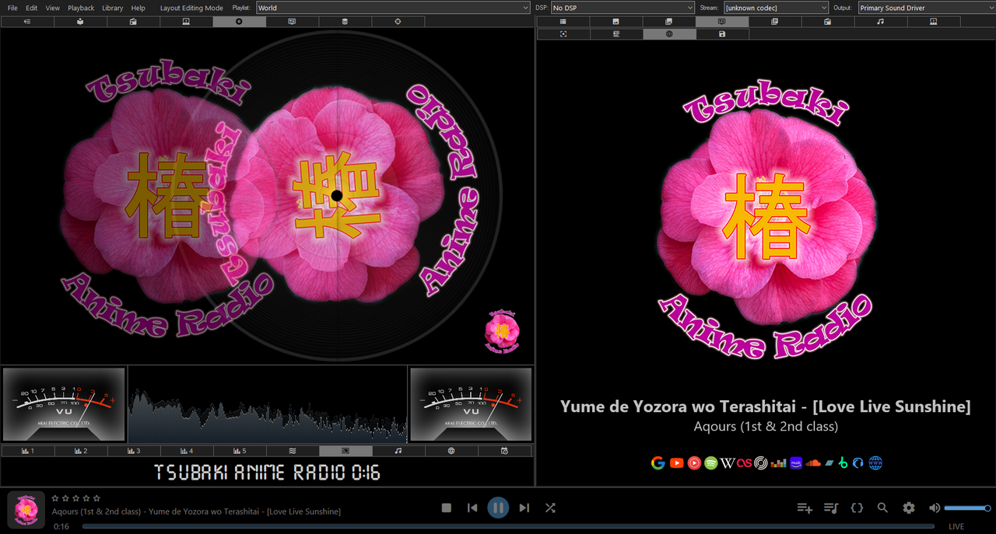Open the Help menu
This screenshot has height=534, width=996.
point(139,8)
